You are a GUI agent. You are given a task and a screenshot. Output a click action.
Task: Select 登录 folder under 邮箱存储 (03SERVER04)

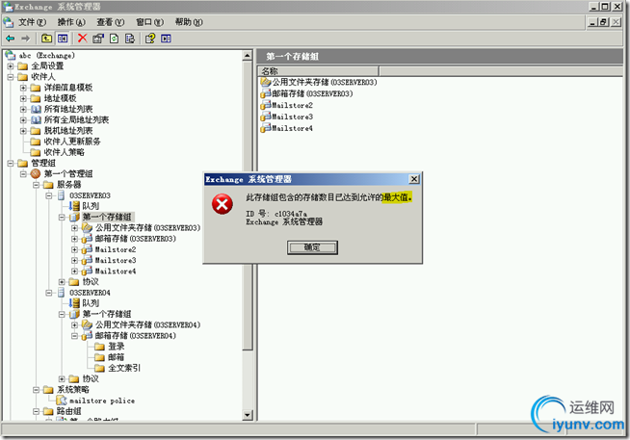(117, 346)
